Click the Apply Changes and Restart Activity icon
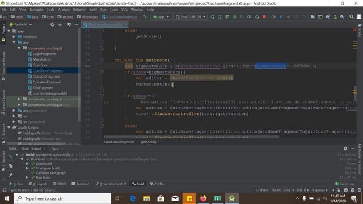This screenshot has width=363, height=204. tap(220, 17)
